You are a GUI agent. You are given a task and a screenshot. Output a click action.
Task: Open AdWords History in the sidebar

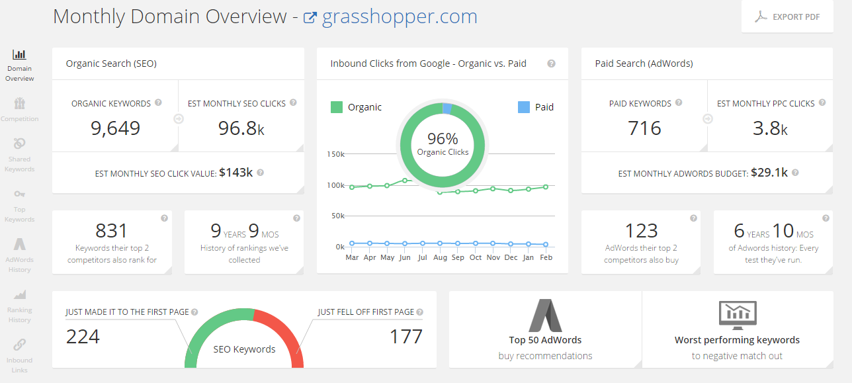click(20, 255)
